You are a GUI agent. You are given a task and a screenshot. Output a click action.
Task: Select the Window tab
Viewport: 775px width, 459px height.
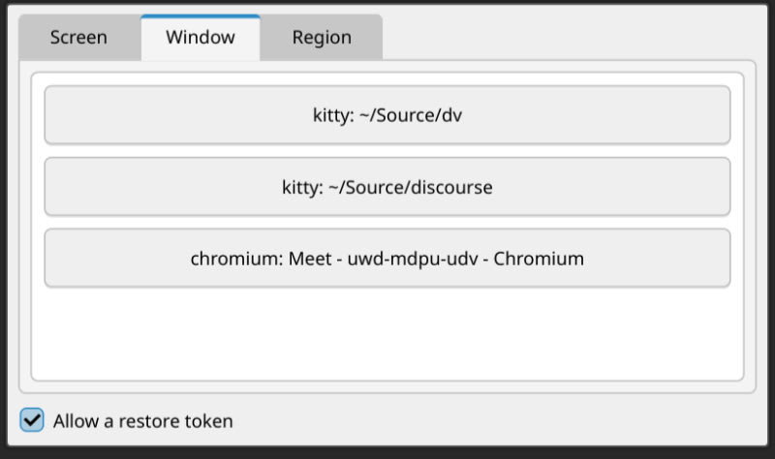coord(200,38)
